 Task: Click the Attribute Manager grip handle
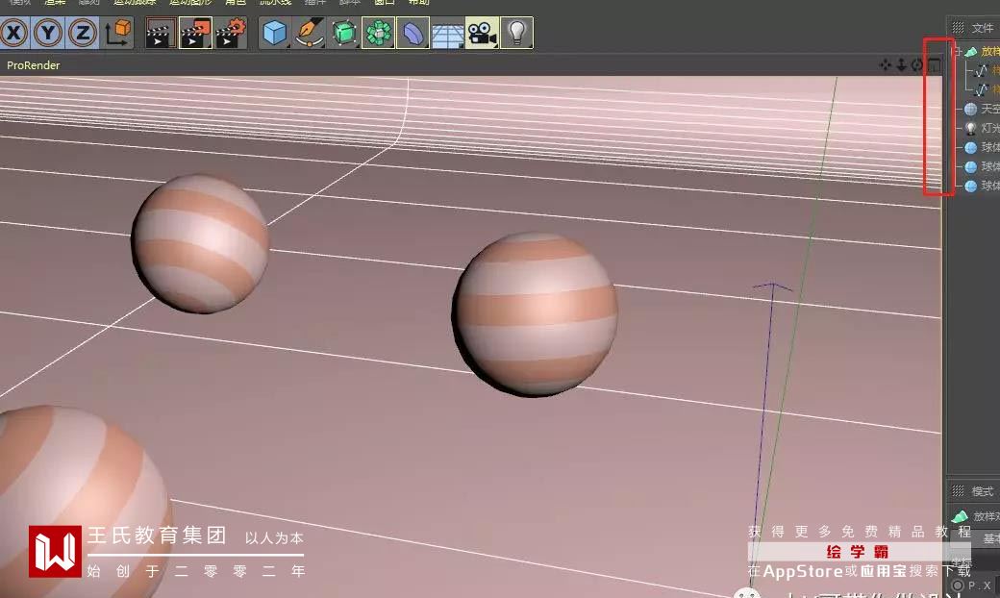(958, 491)
